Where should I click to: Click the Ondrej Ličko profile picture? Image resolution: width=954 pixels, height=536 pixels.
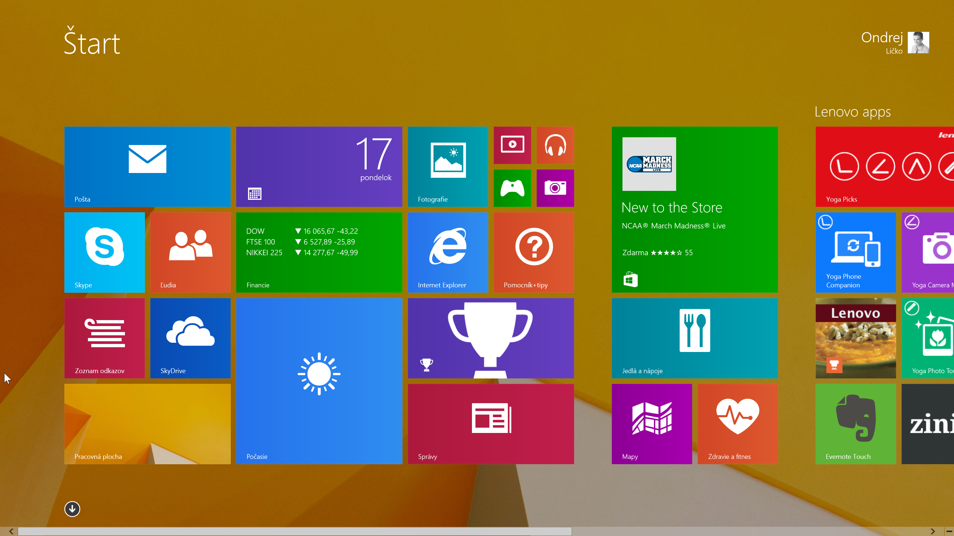pos(919,43)
